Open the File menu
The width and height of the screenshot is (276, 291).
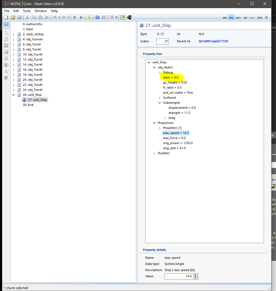[x=7, y=11]
